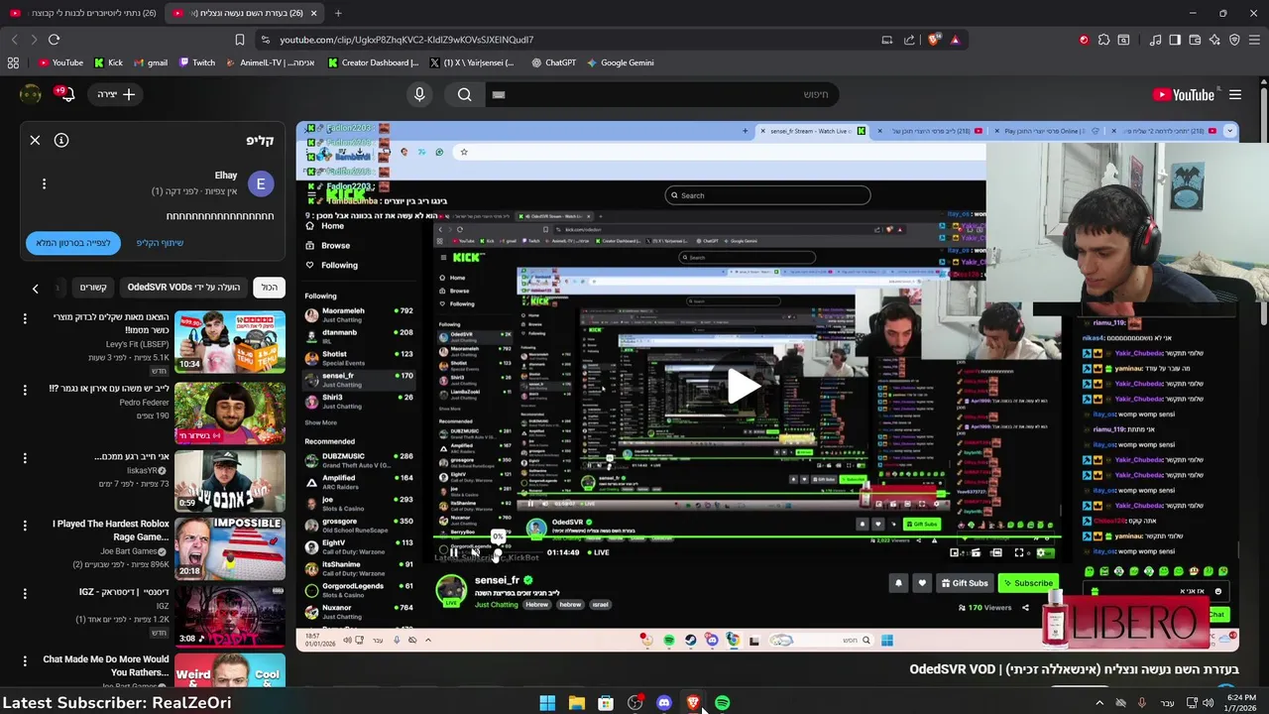Click the Elhay channel avatar
The width and height of the screenshot is (1269, 714).
coord(261,183)
